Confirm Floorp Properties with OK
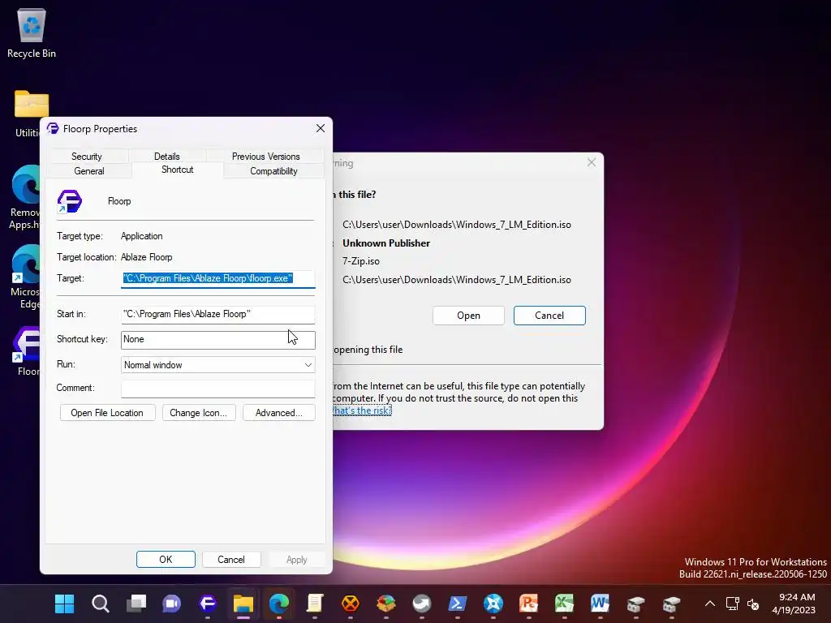Image resolution: width=831 pixels, height=623 pixels. click(x=166, y=560)
